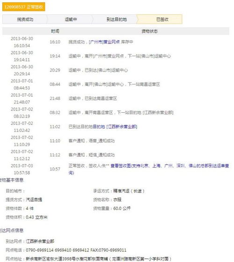Click the 08:44 short time entry
The height and width of the screenshot is (262, 234).
click(x=55, y=84)
